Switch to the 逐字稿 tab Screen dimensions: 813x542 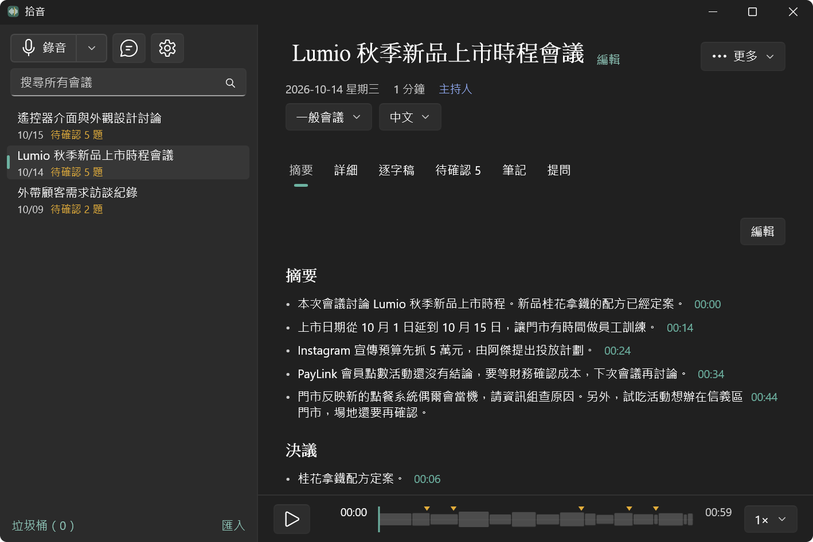coord(397,171)
